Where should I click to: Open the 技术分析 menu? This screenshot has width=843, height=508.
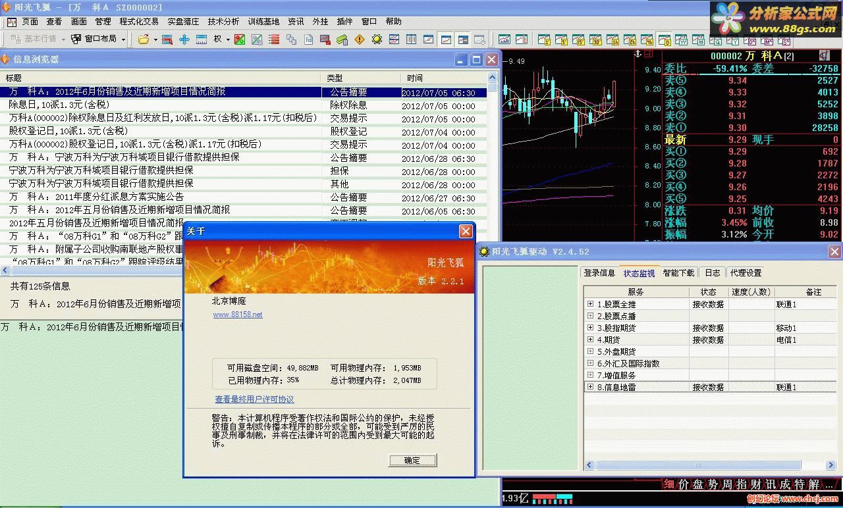point(223,22)
